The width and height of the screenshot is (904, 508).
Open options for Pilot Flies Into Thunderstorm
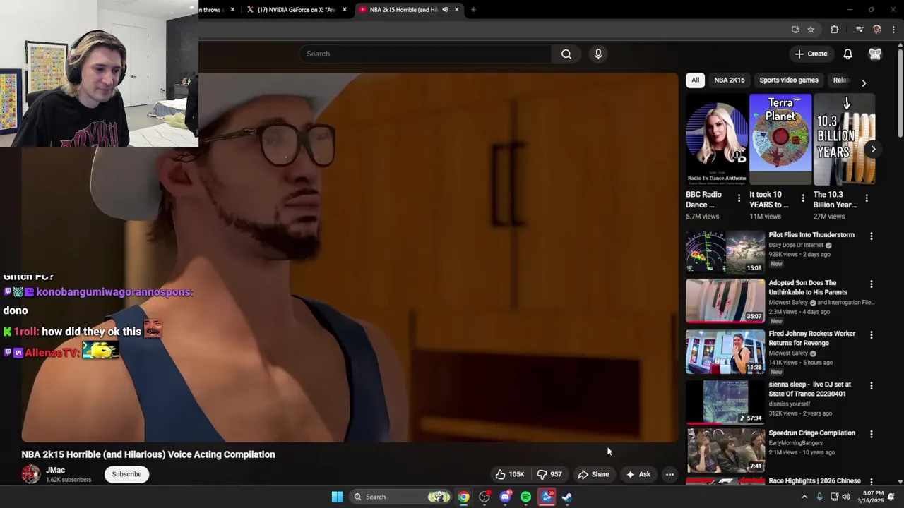tap(871, 236)
